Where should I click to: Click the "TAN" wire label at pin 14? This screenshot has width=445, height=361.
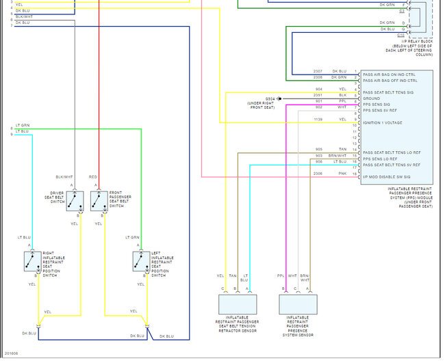coord(342,149)
